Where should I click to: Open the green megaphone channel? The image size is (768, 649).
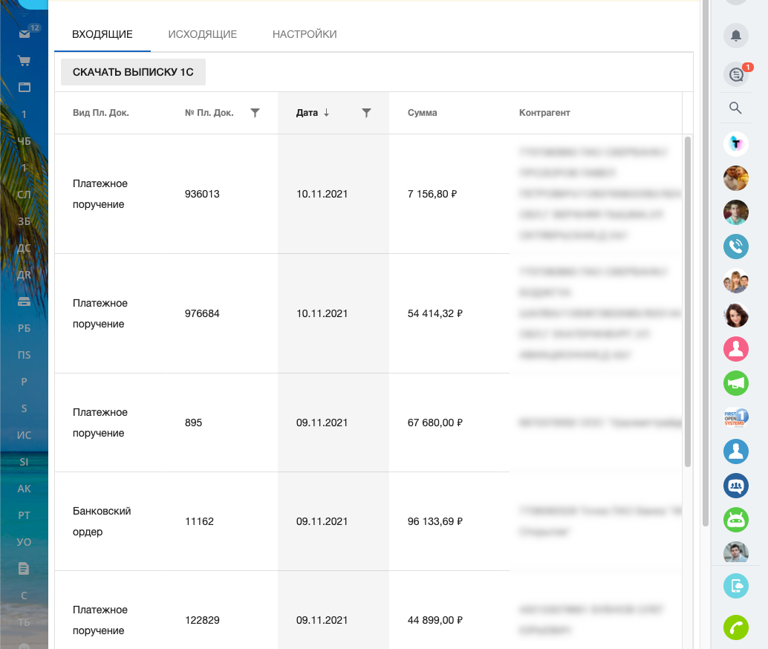coord(735,383)
